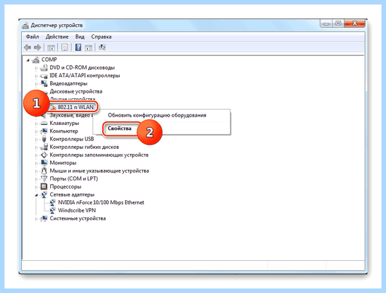This screenshot has width=386, height=293.
Task: Select Контроллеры запоминающих устройств label
Action: click(99, 155)
